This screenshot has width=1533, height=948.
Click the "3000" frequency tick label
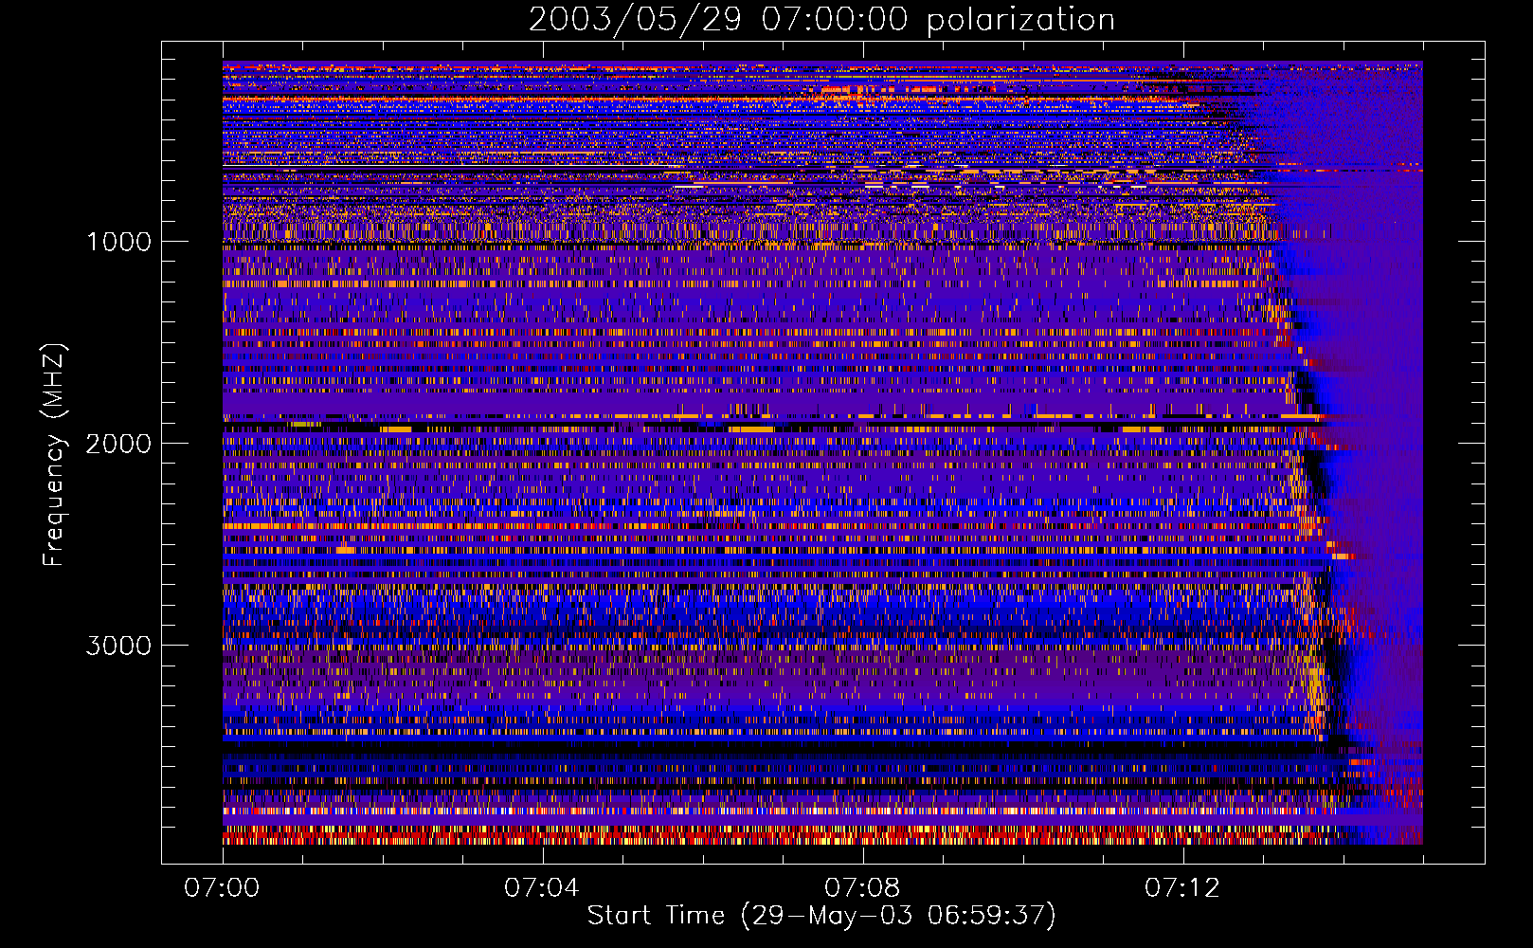coord(118,646)
